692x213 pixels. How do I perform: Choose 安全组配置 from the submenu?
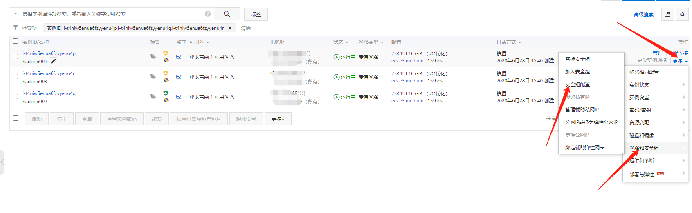click(577, 84)
